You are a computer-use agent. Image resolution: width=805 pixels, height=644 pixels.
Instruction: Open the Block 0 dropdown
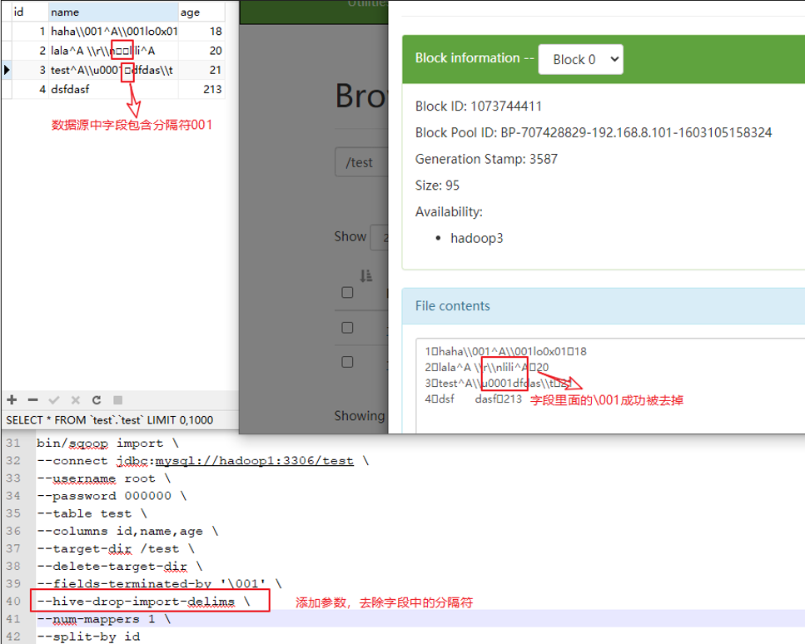[580, 60]
